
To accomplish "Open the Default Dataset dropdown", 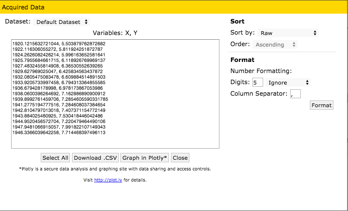I will pyautogui.click(x=61, y=22).
